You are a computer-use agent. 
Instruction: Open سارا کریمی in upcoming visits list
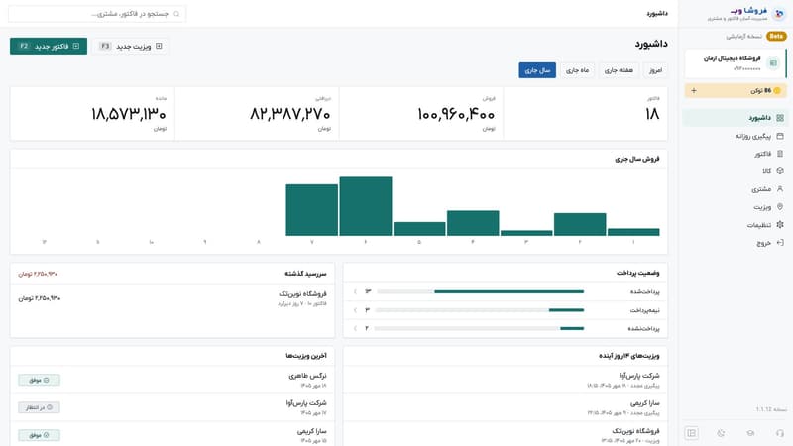pyautogui.click(x=506, y=407)
